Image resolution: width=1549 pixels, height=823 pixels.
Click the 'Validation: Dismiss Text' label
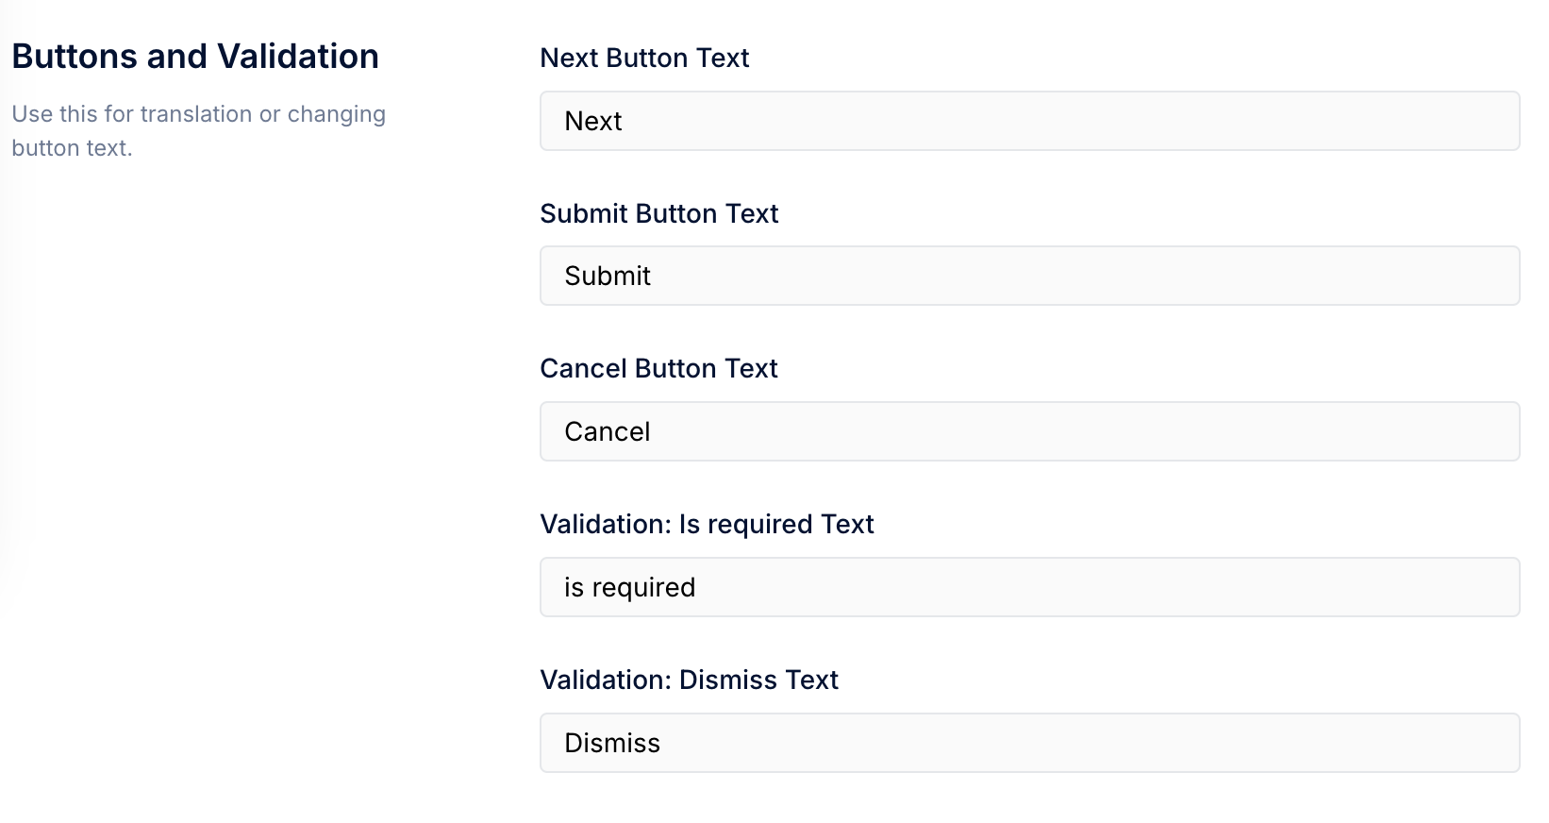tap(689, 680)
